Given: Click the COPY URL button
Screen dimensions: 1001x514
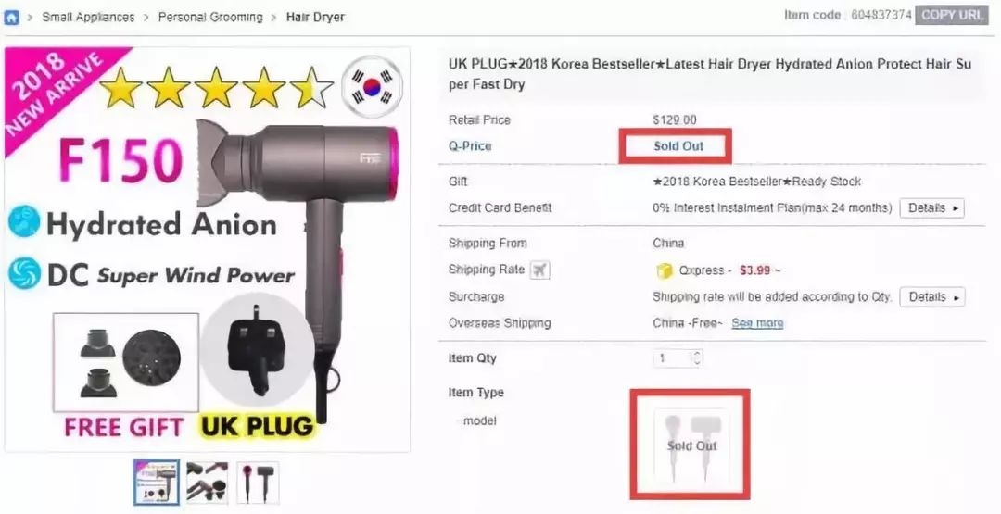Looking at the screenshot, I should pyautogui.click(x=951, y=16).
